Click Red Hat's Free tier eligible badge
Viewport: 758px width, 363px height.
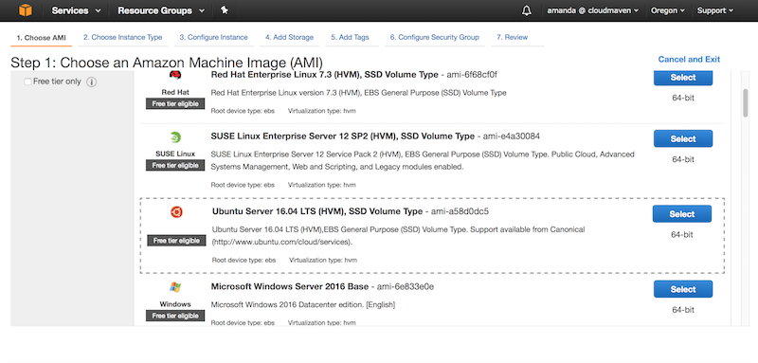click(175, 104)
